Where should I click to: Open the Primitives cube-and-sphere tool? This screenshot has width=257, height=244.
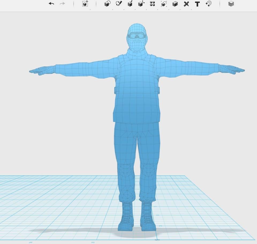point(108,3)
